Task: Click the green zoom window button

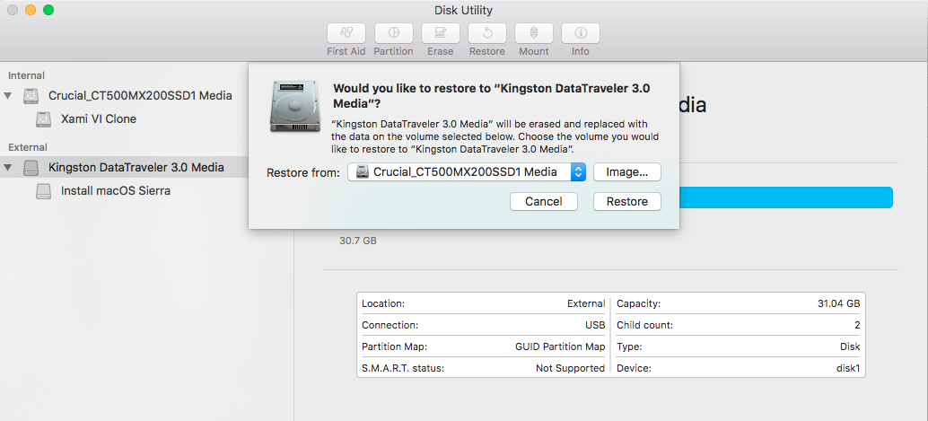Action: point(48,10)
